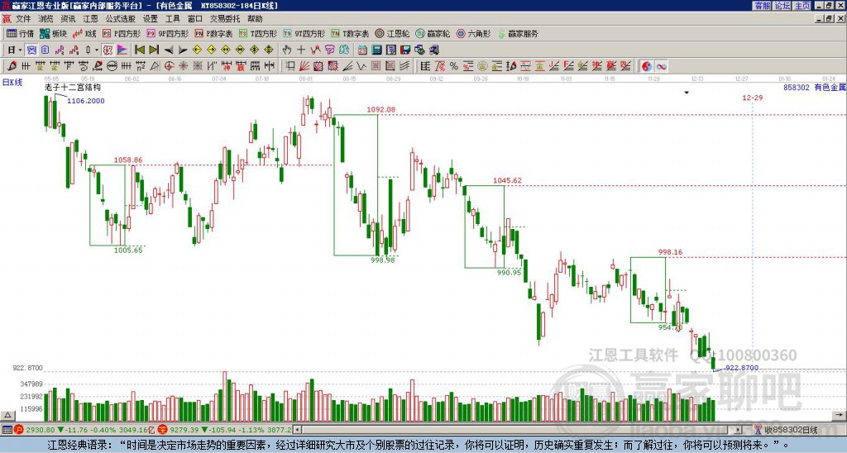
Task: Click the black left arrow icon
Action: pyautogui.click(x=169, y=50)
